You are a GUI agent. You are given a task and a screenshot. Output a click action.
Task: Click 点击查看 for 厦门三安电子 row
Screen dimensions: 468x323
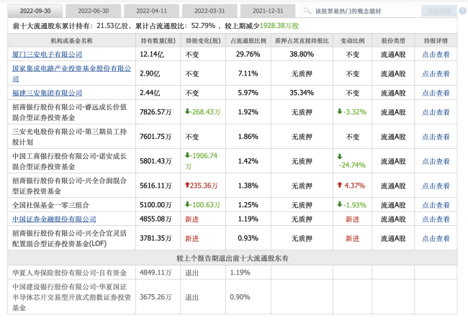436,55
